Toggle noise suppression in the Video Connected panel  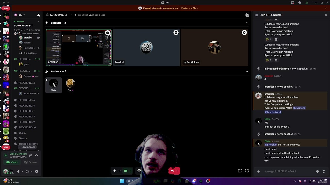[31, 155]
